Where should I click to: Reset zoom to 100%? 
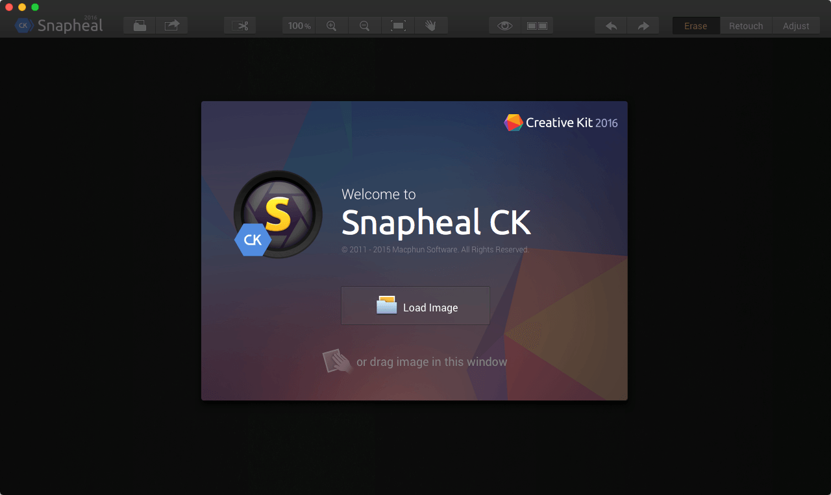click(x=299, y=26)
